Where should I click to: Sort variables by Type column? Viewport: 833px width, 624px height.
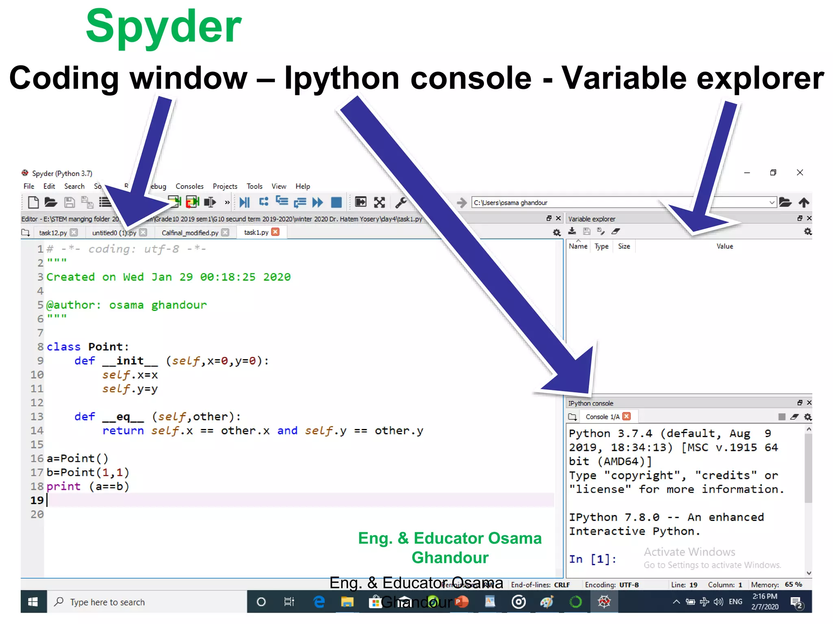(602, 246)
